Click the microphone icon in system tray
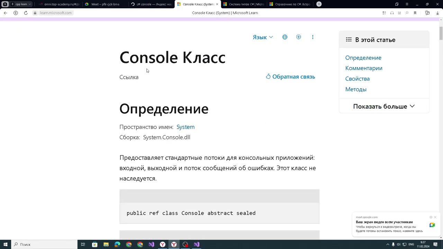 click(393, 245)
